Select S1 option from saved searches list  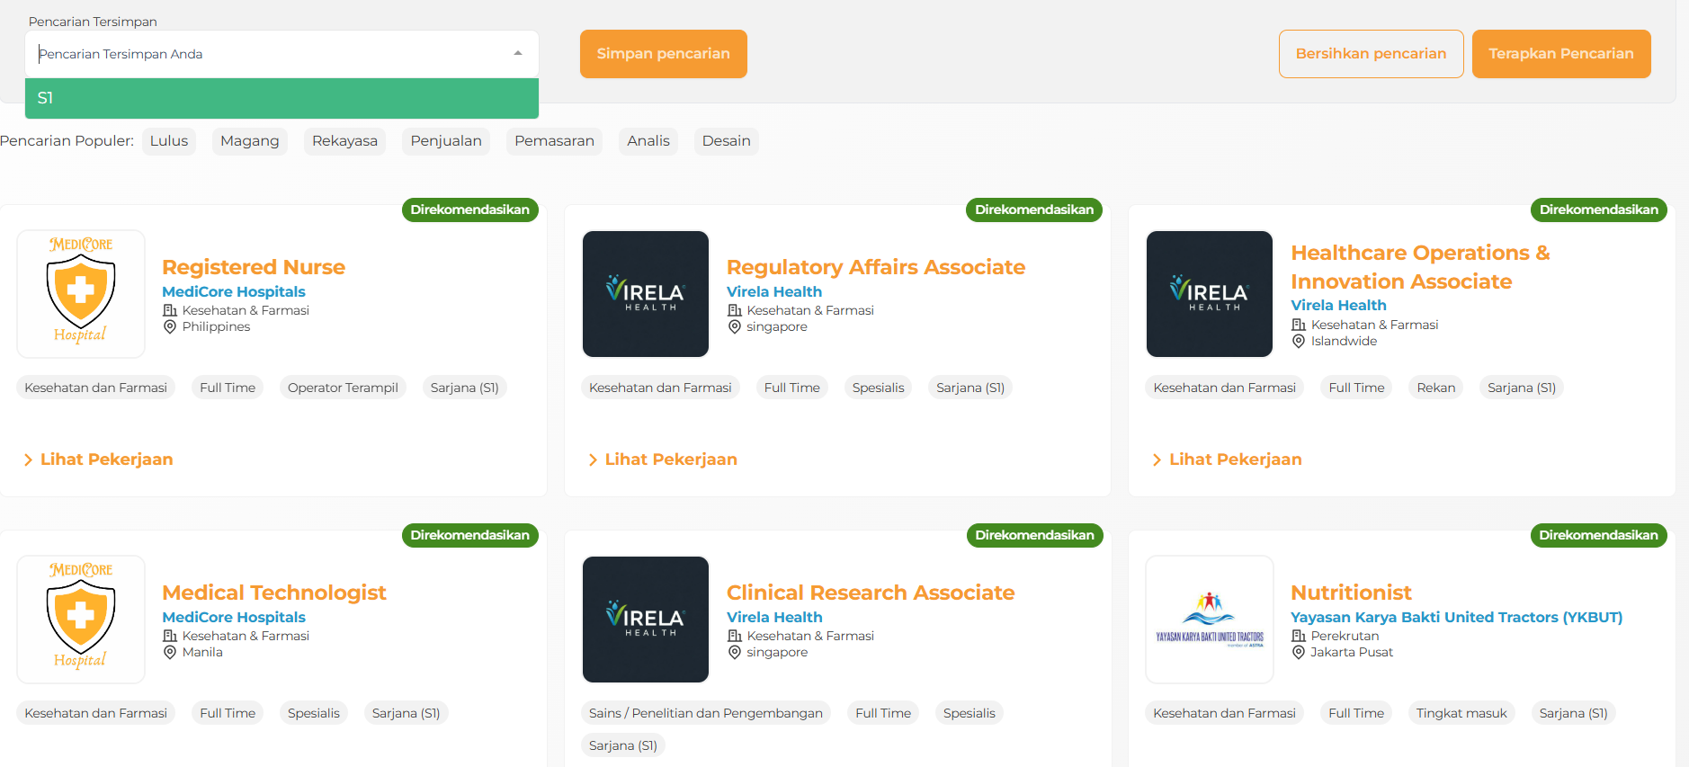(x=281, y=98)
